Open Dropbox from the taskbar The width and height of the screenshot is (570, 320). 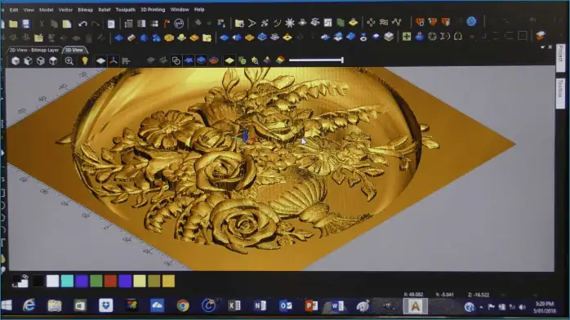click(x=106, y=306)
